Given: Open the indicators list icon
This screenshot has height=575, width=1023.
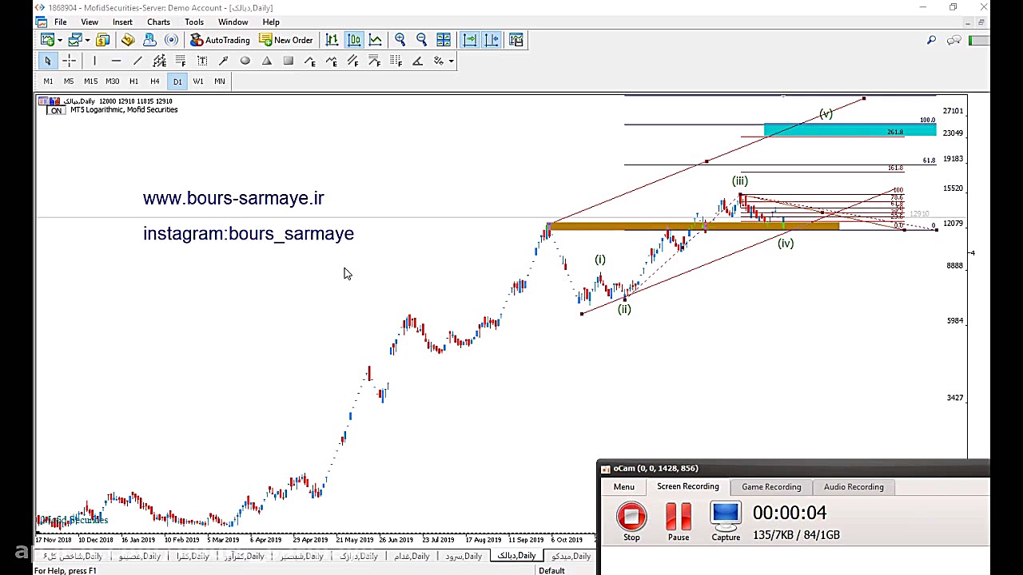Looking at the screenshot, I should coord(516,40).
